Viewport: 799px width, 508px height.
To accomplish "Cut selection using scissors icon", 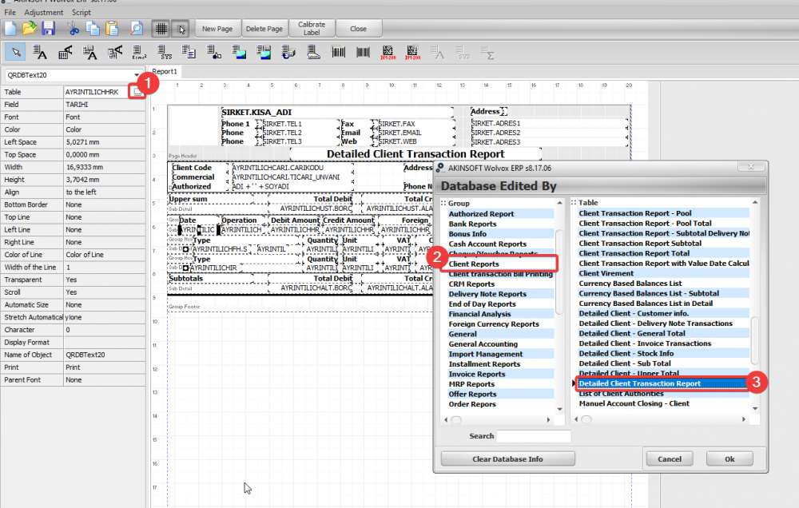I will coord(74,29).
